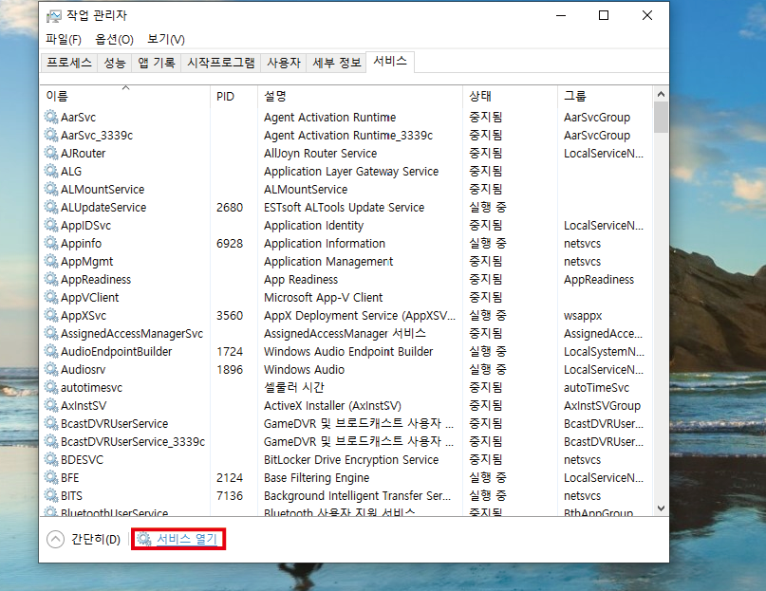The image size is (766, 591).
Task: Select PID 1896 cell
Action: coord(230,370)
